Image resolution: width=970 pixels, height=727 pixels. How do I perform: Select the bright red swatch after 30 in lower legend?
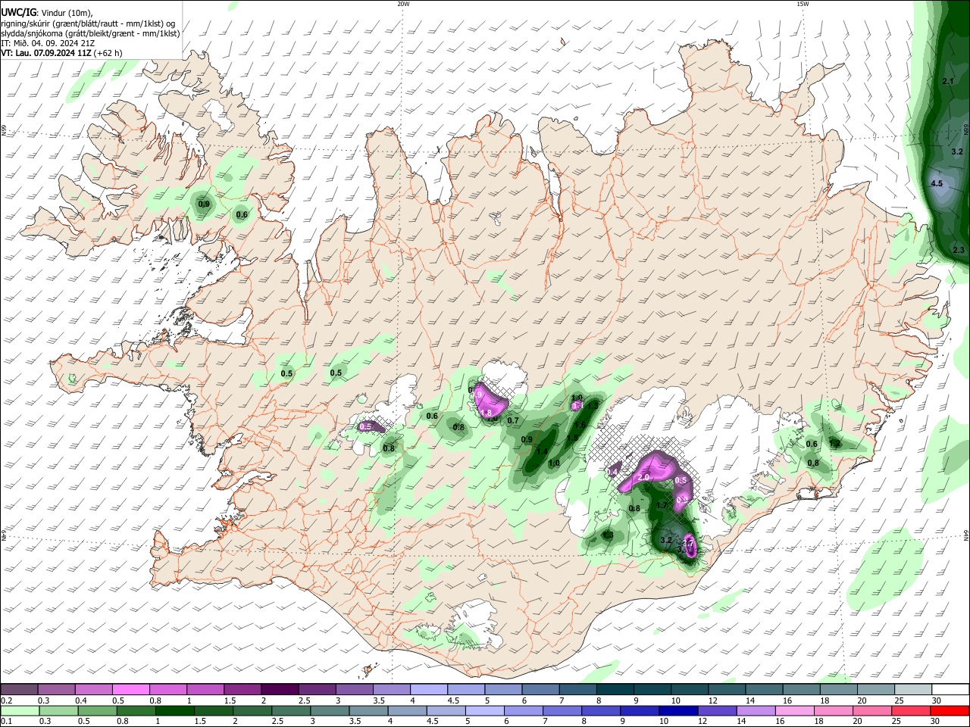(949, 710)
